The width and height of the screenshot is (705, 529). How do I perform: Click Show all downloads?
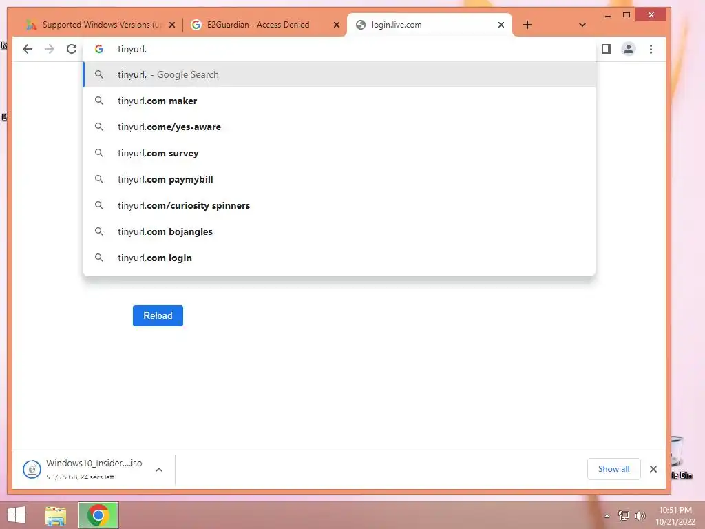tap(613, 469)
